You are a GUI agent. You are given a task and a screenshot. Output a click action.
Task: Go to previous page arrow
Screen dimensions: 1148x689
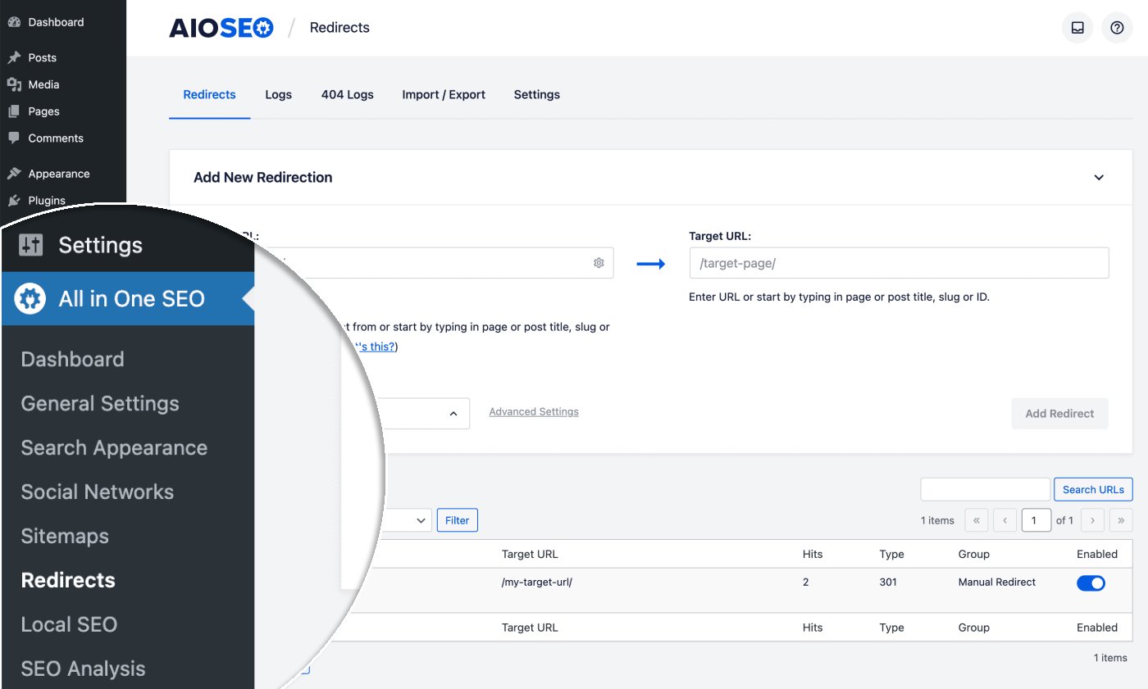pyautogui.click(x=1004, y=520)
